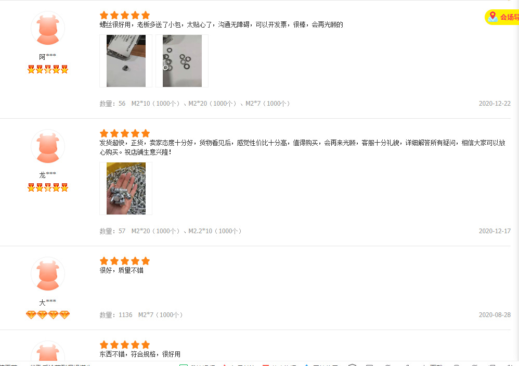Click the avatar of reviewer 阿***
519x366 pixels.
pyautogui.click(x=48, y=28)
